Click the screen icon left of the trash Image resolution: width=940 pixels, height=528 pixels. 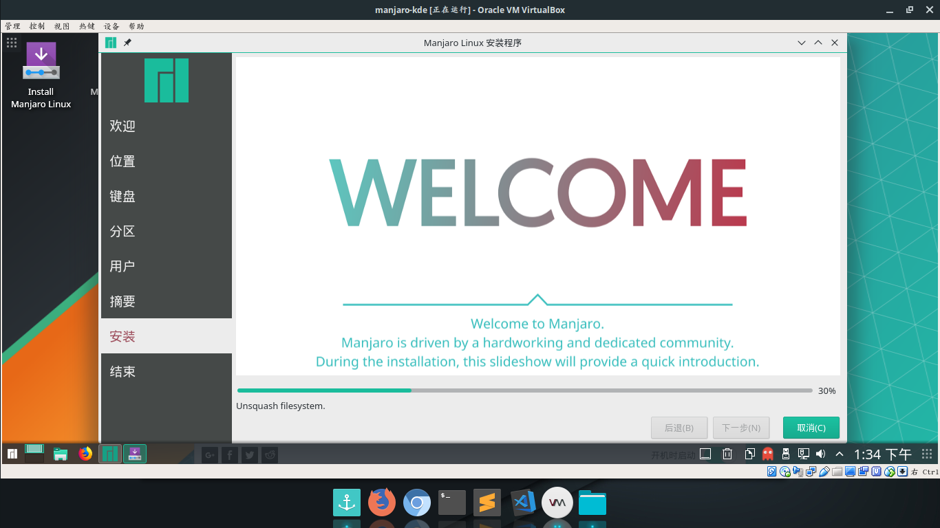705,454
